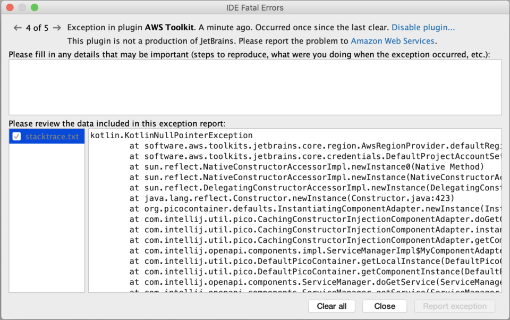Go to the previous error with left arrow

18,28
